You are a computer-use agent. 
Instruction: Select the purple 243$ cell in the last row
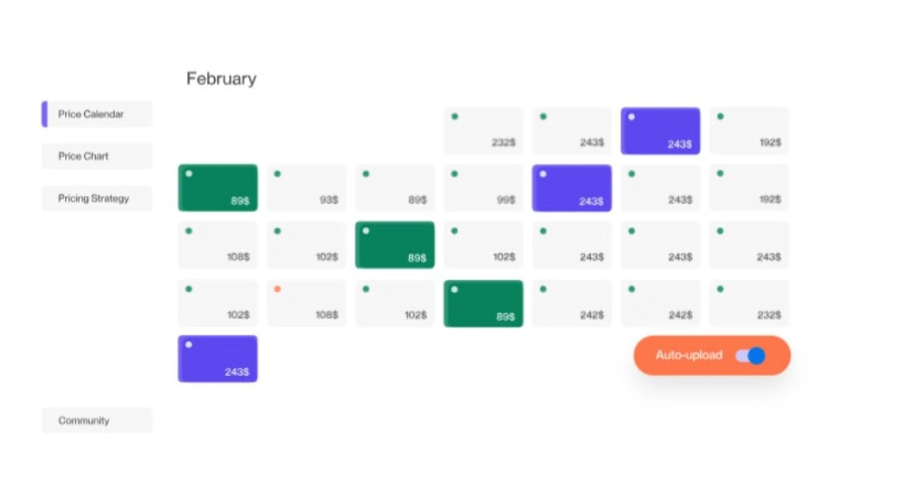[x=217, y=359]
